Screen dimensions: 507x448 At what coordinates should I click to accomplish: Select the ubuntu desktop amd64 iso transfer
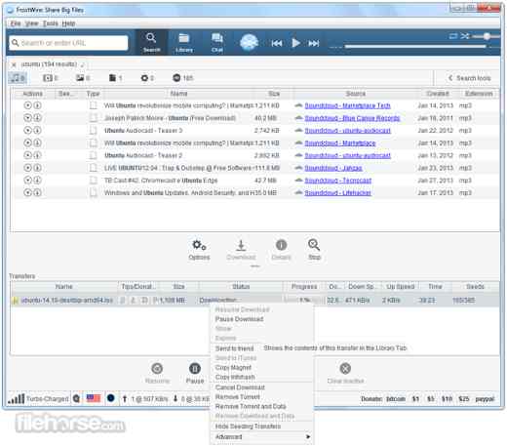(66, 301)
